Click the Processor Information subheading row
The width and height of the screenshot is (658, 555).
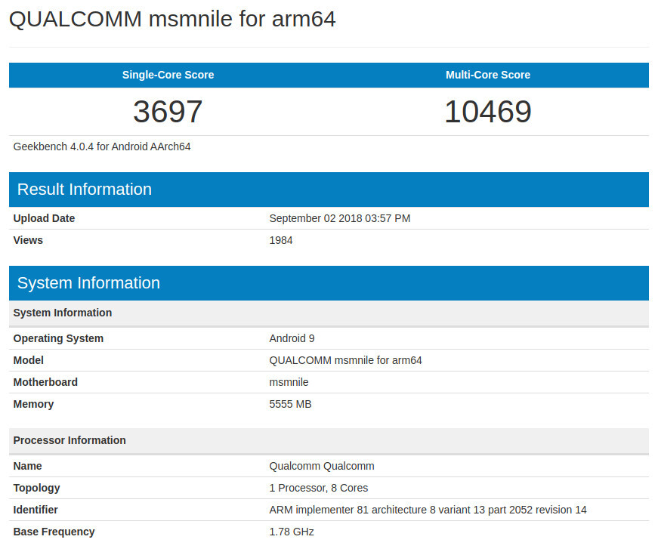70,440
